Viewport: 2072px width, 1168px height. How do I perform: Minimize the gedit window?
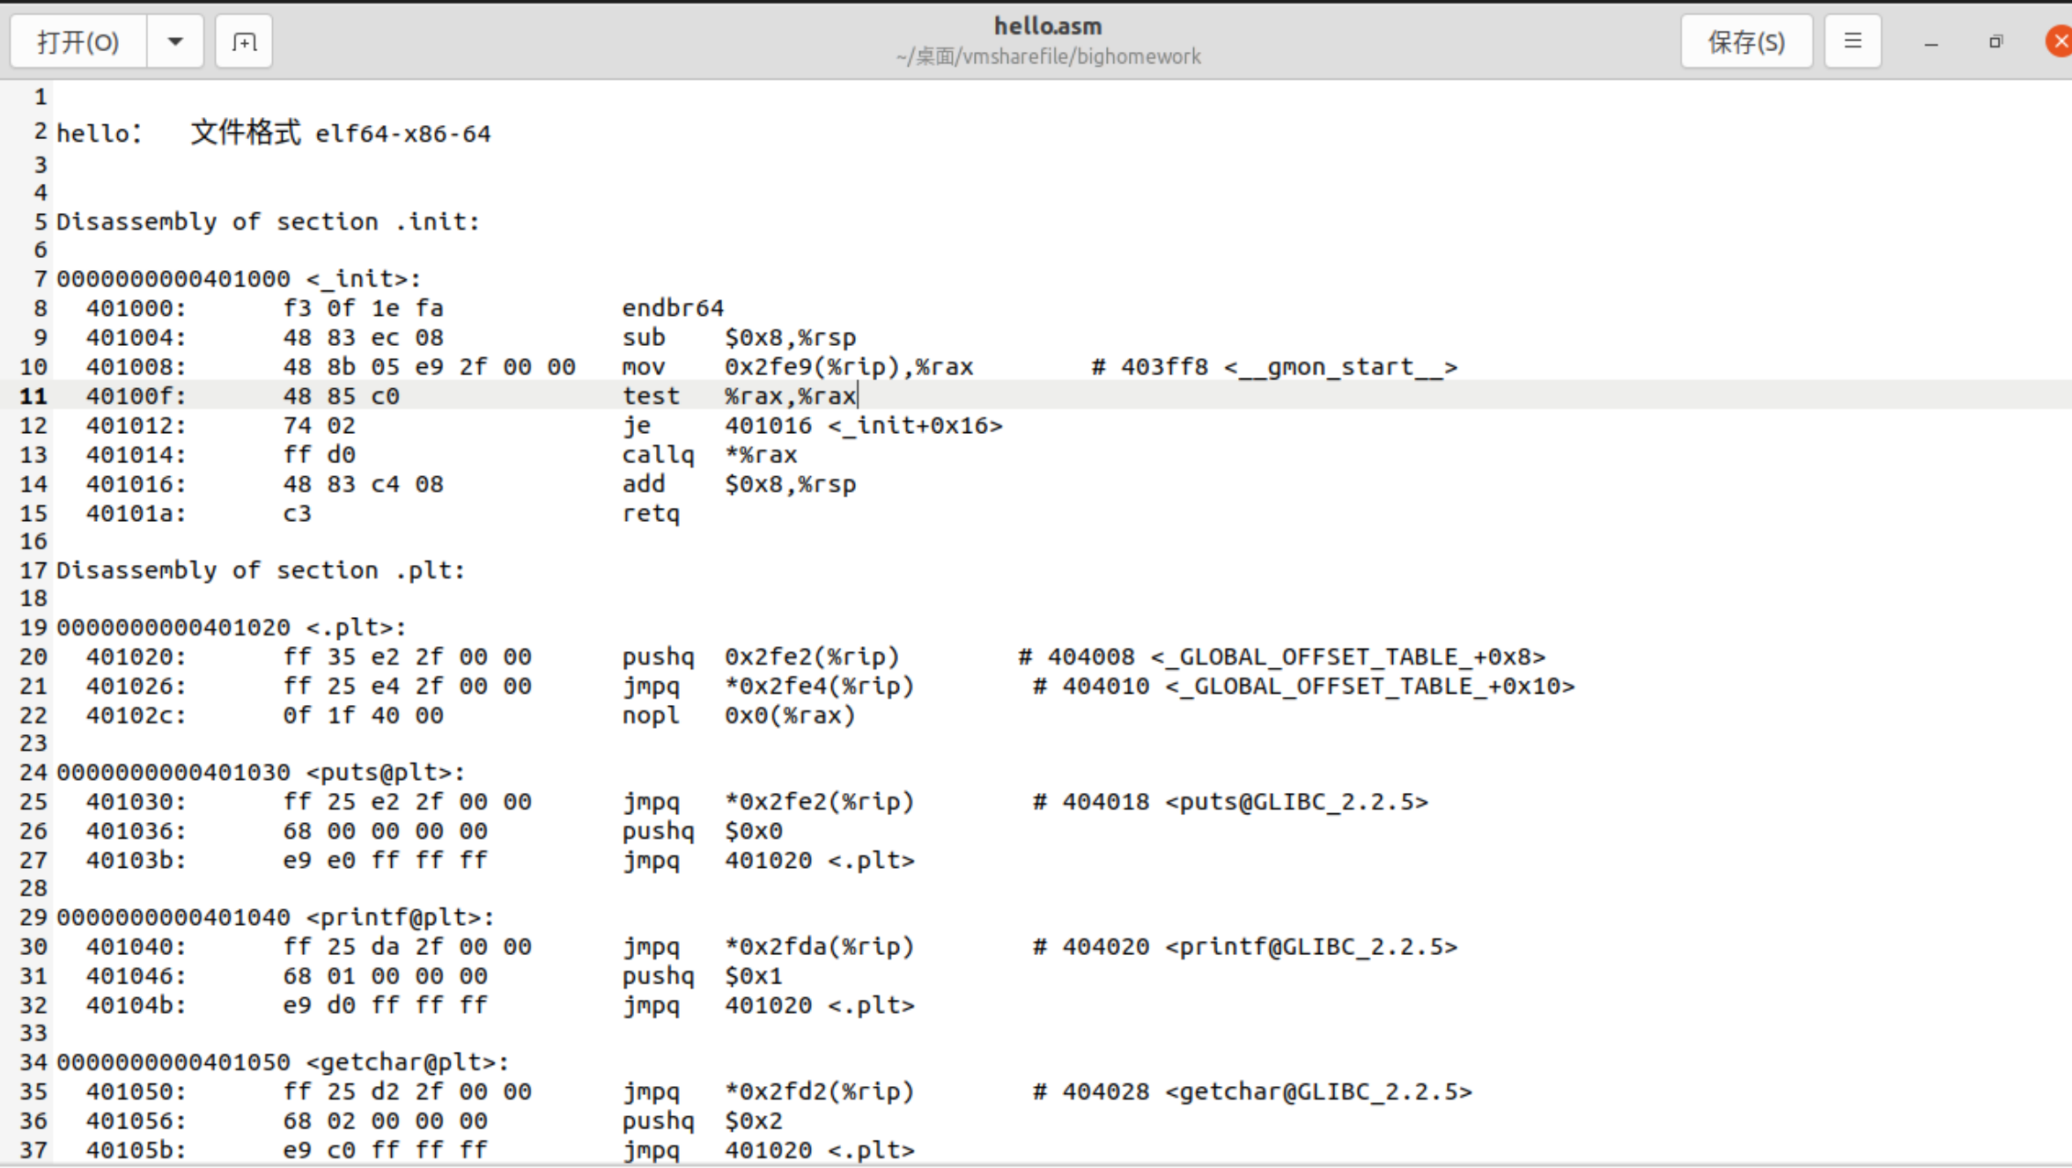click(x=1931, y=42)
